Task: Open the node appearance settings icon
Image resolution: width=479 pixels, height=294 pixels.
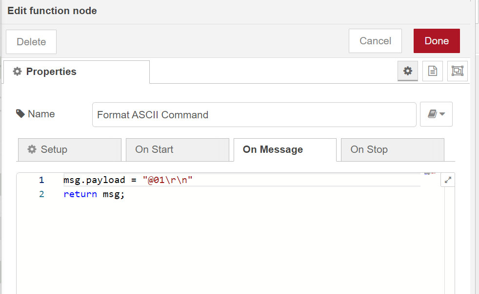Action: 457,71
